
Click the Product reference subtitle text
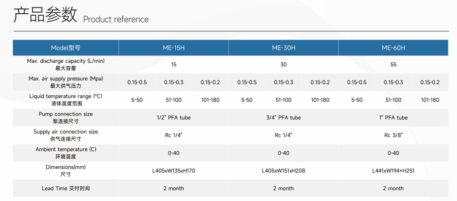(x=116, y=20)
